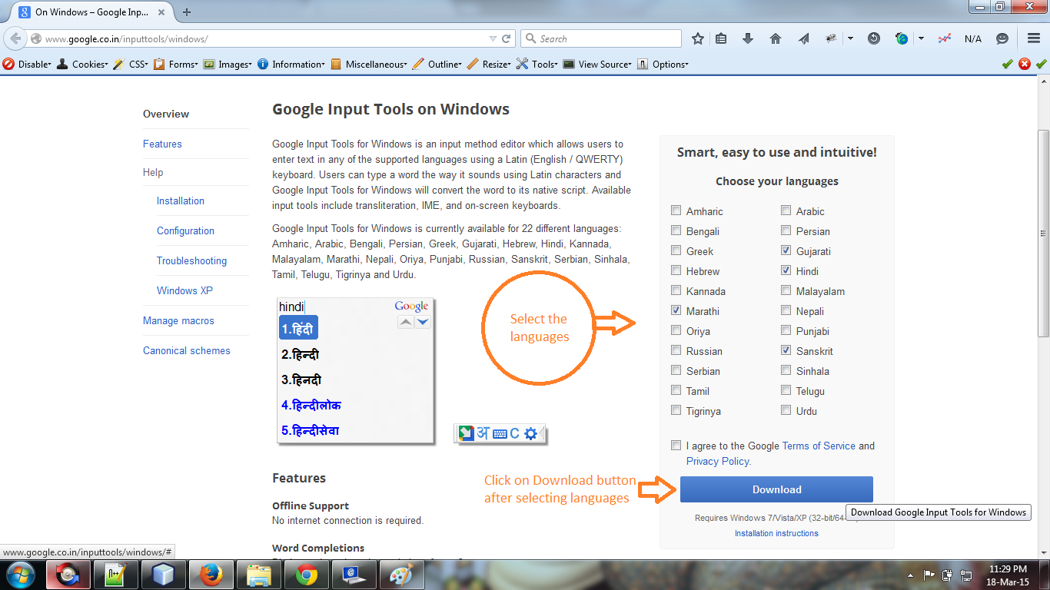The image size is (1050, 590).
Task: Switch to Firefox in the taskbar
Action: tap(211, 575)
